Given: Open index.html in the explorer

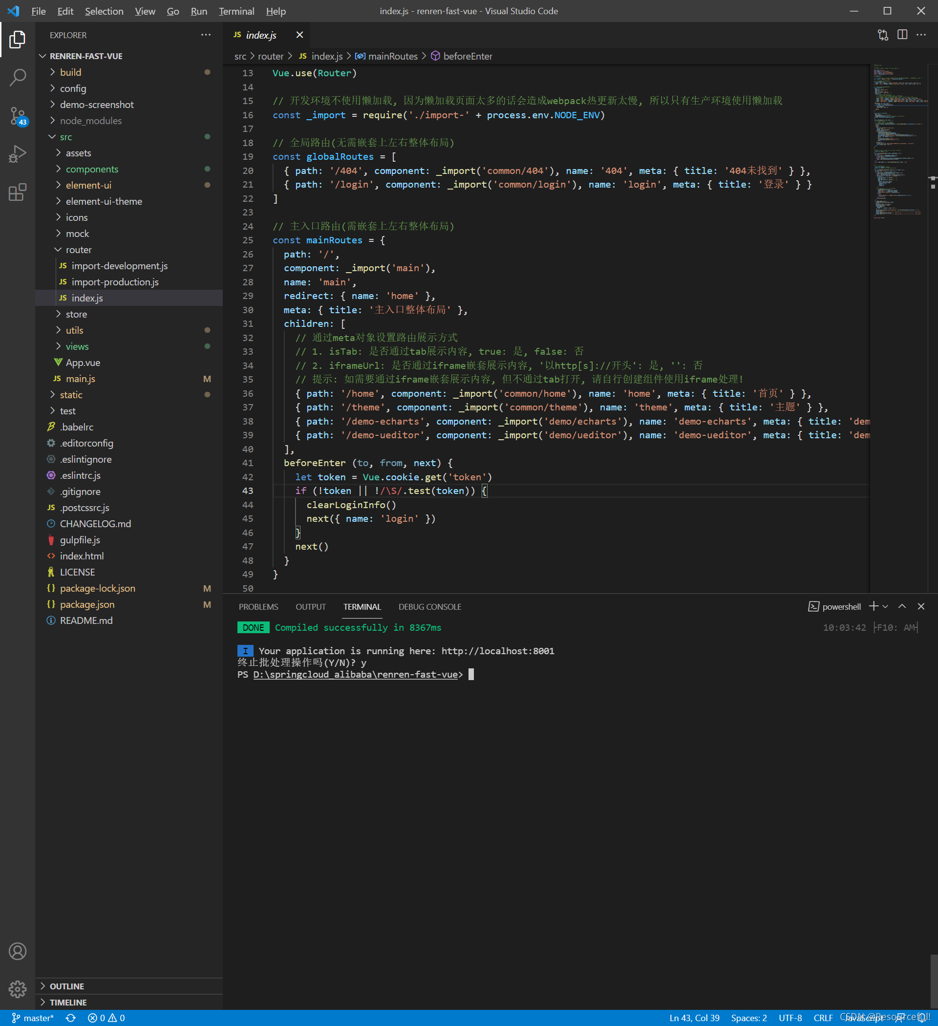Looking at the screenshot, I should coord(129,556).
